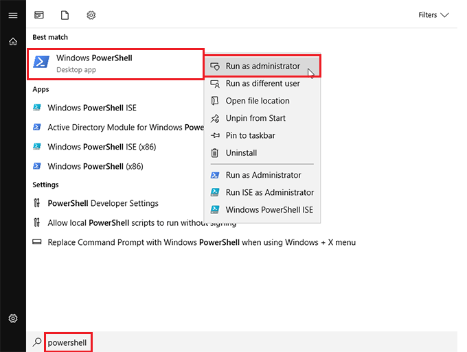Open the hamburger menu icon
The width and height of the screenshot is (467, 352).
[13, 15]
